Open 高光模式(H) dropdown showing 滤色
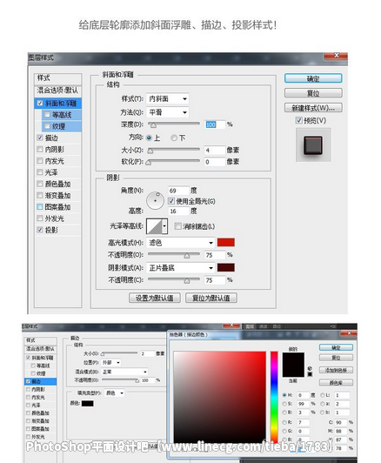Screen dimensions: 381x463 coord(180,243)
